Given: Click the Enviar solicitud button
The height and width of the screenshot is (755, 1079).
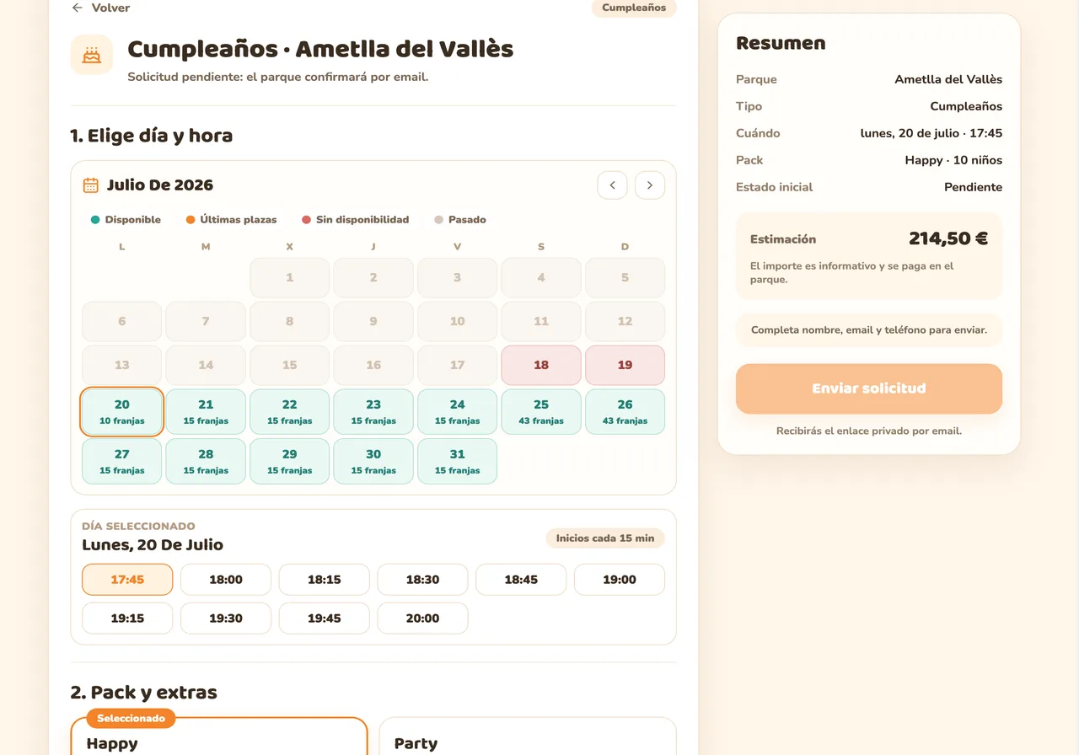Looking at the screenshot, I should (x=869, y=388).
